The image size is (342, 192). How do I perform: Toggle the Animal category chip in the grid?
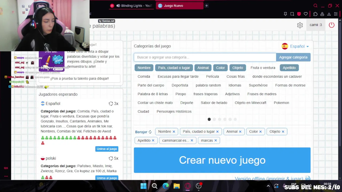tap(203, 68)
